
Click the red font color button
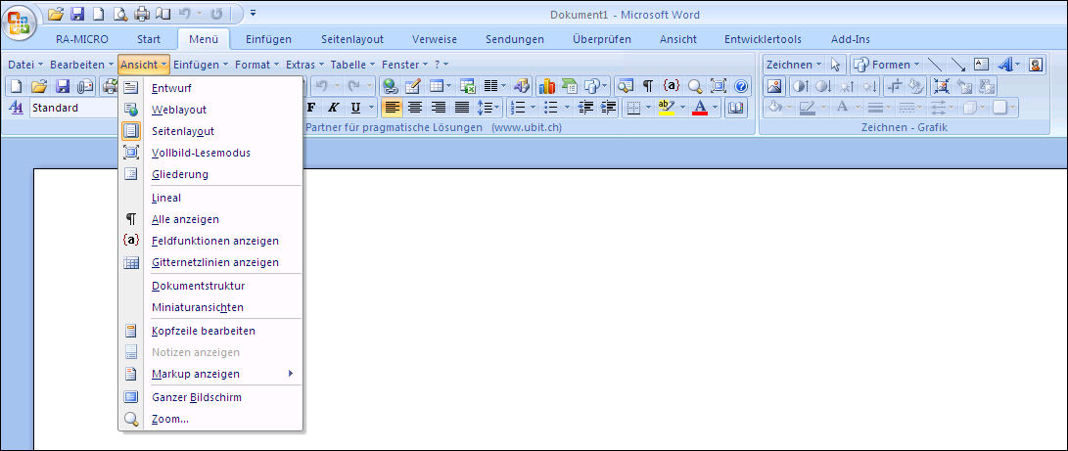pos(700,108)
